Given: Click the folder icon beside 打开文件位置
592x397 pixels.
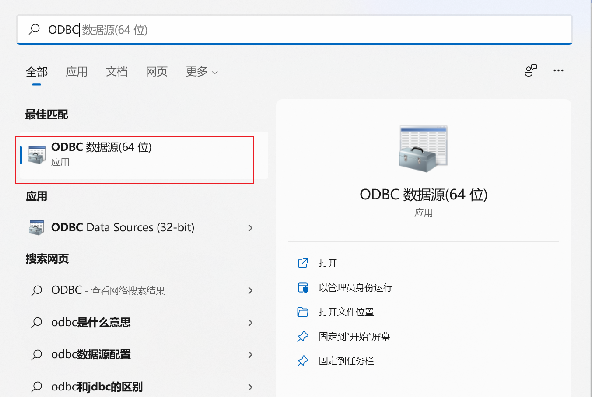Looking at the screenshot, I should pyautogui.click(x=303, y=312).
